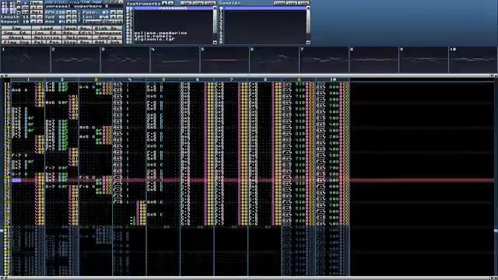
Task: Click the Samples panel Save button
Action: [x=303, y=3]
